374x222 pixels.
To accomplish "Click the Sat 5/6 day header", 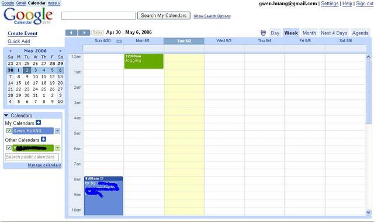I will click(x=345, y=41).
